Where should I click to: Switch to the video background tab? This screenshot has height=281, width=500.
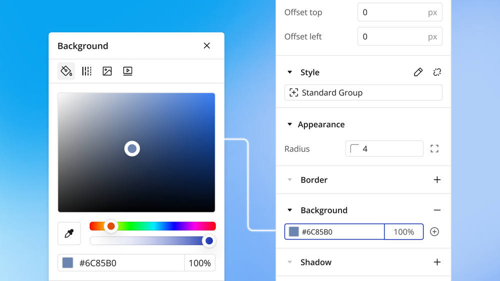pyautogui.click(x=127, y=71)
